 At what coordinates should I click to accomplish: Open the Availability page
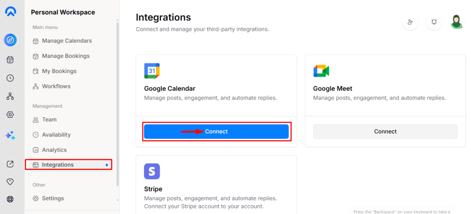[x=56, y=135]
